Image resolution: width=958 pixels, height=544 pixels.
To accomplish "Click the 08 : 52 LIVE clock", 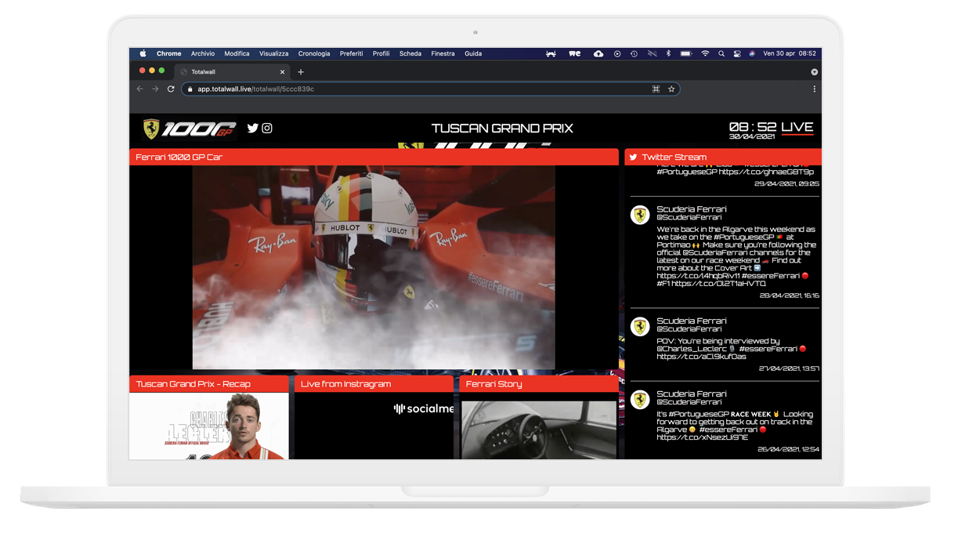I will 771,127.
